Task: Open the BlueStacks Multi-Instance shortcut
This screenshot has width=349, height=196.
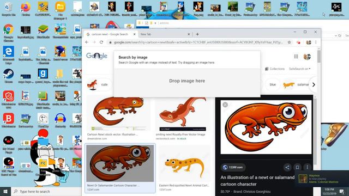Action: pos(43,100)
